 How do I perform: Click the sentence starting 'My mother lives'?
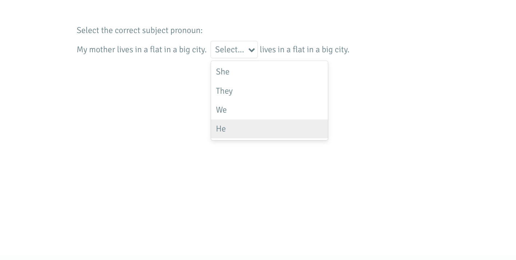coord(142,50)
